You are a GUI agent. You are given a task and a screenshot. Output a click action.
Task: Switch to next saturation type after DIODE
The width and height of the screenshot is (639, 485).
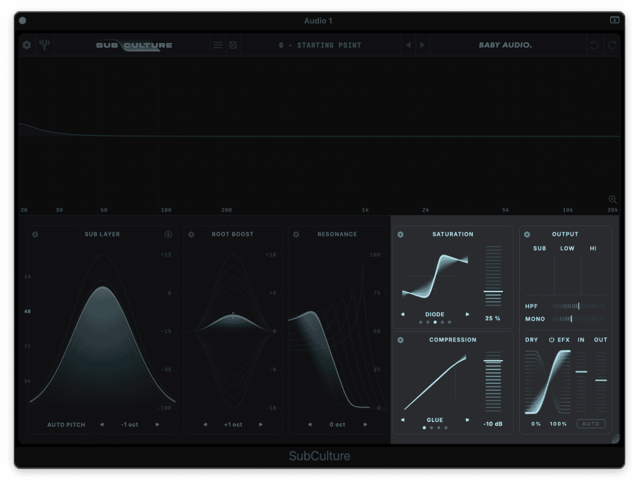[x=467, y=314]
